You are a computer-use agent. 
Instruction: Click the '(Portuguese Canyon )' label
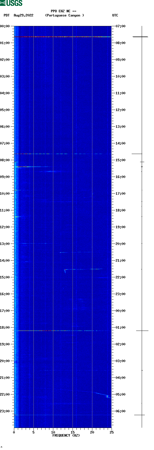coord(64,15)
